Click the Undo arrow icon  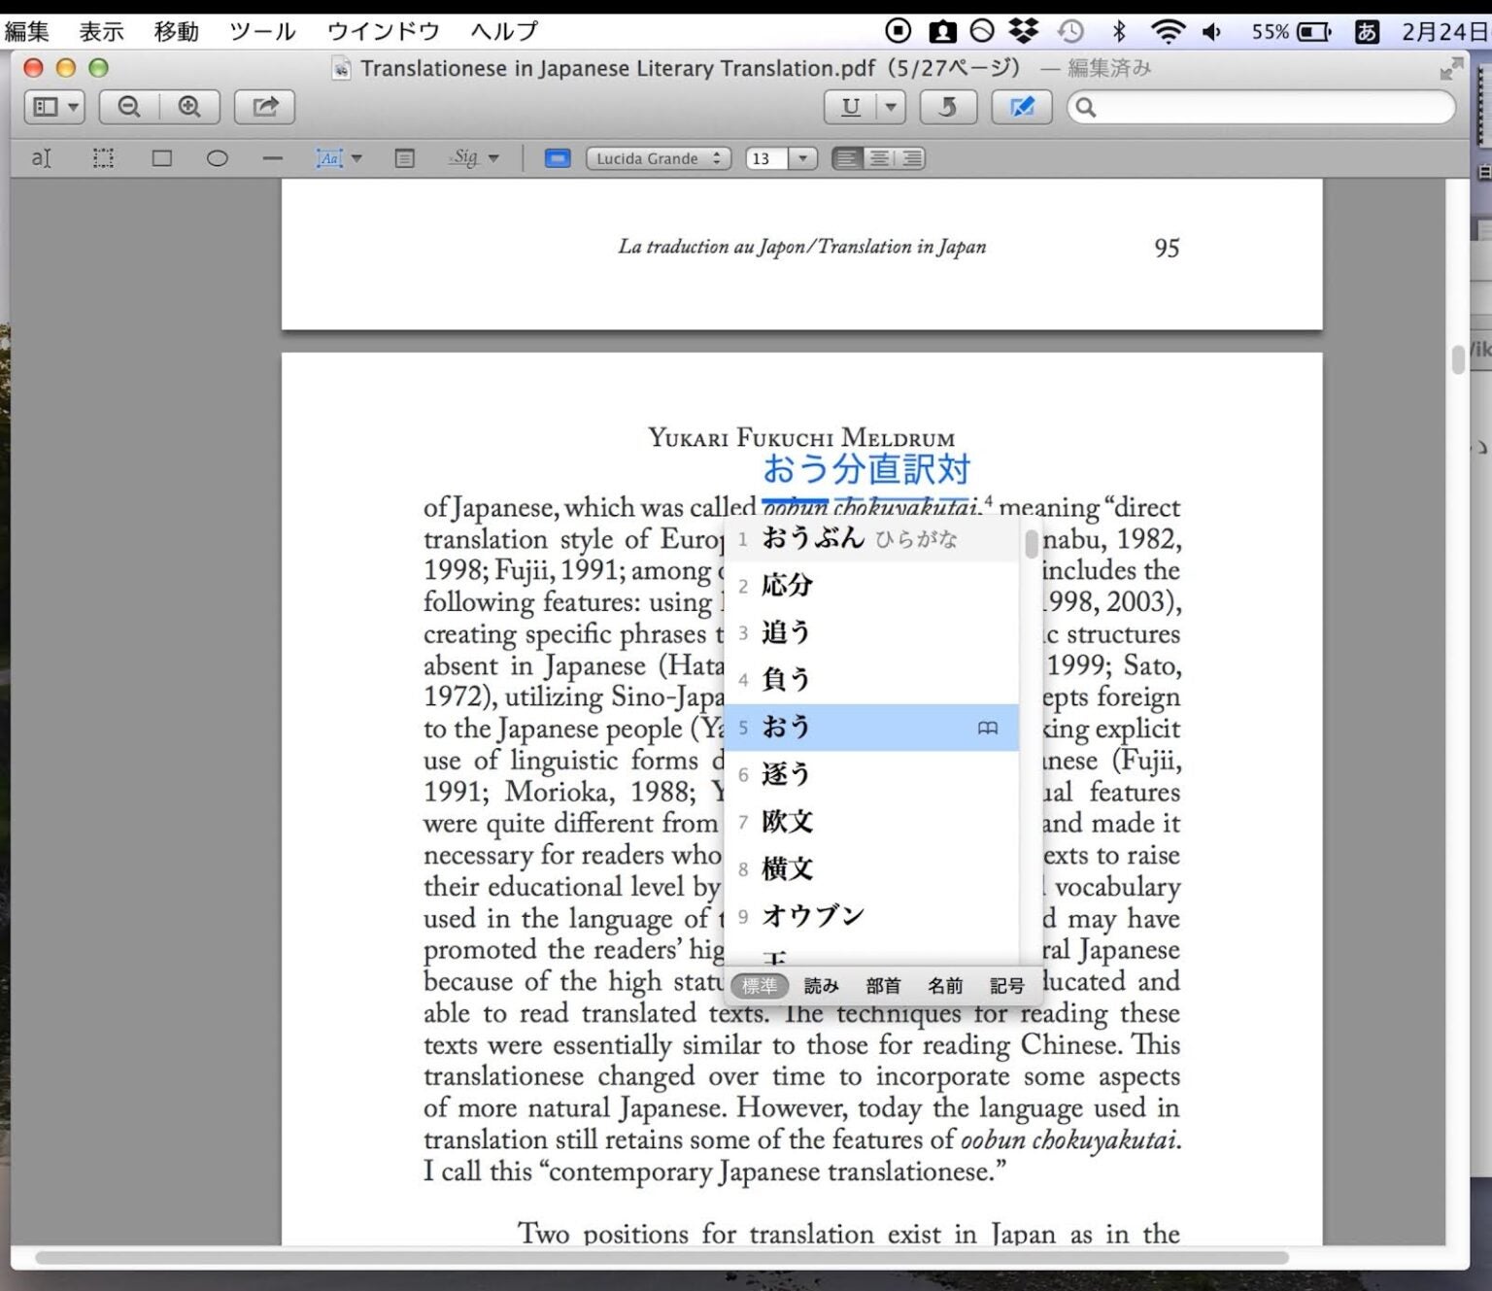[x=948, y=107]
